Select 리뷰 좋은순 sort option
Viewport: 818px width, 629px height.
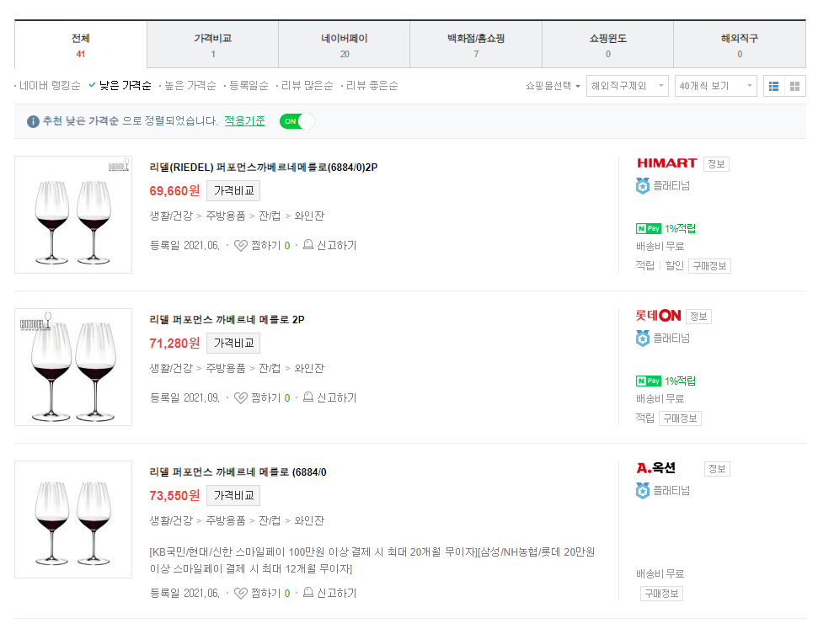click(x=372, y=86)
